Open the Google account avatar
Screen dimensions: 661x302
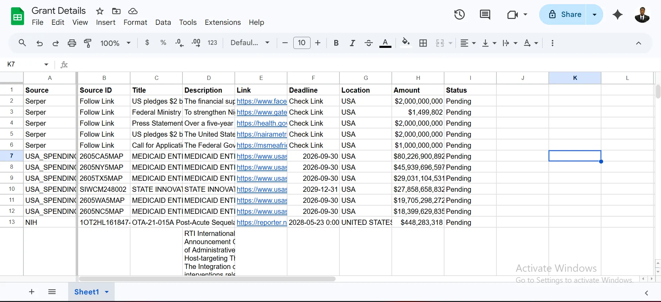[x=642, y=15]
